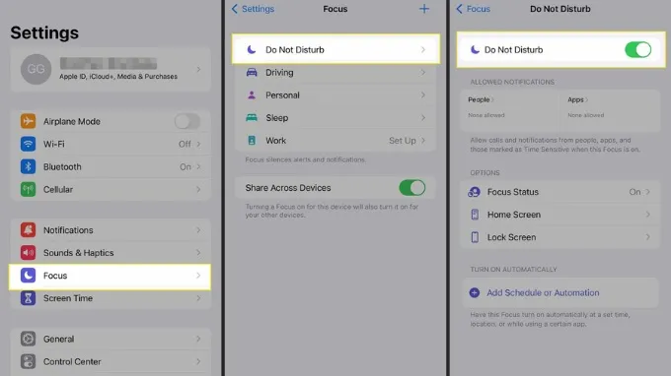Tap the Cellular label
The height and width of the screenshot is (376, 671).
(x=58, y=189)
